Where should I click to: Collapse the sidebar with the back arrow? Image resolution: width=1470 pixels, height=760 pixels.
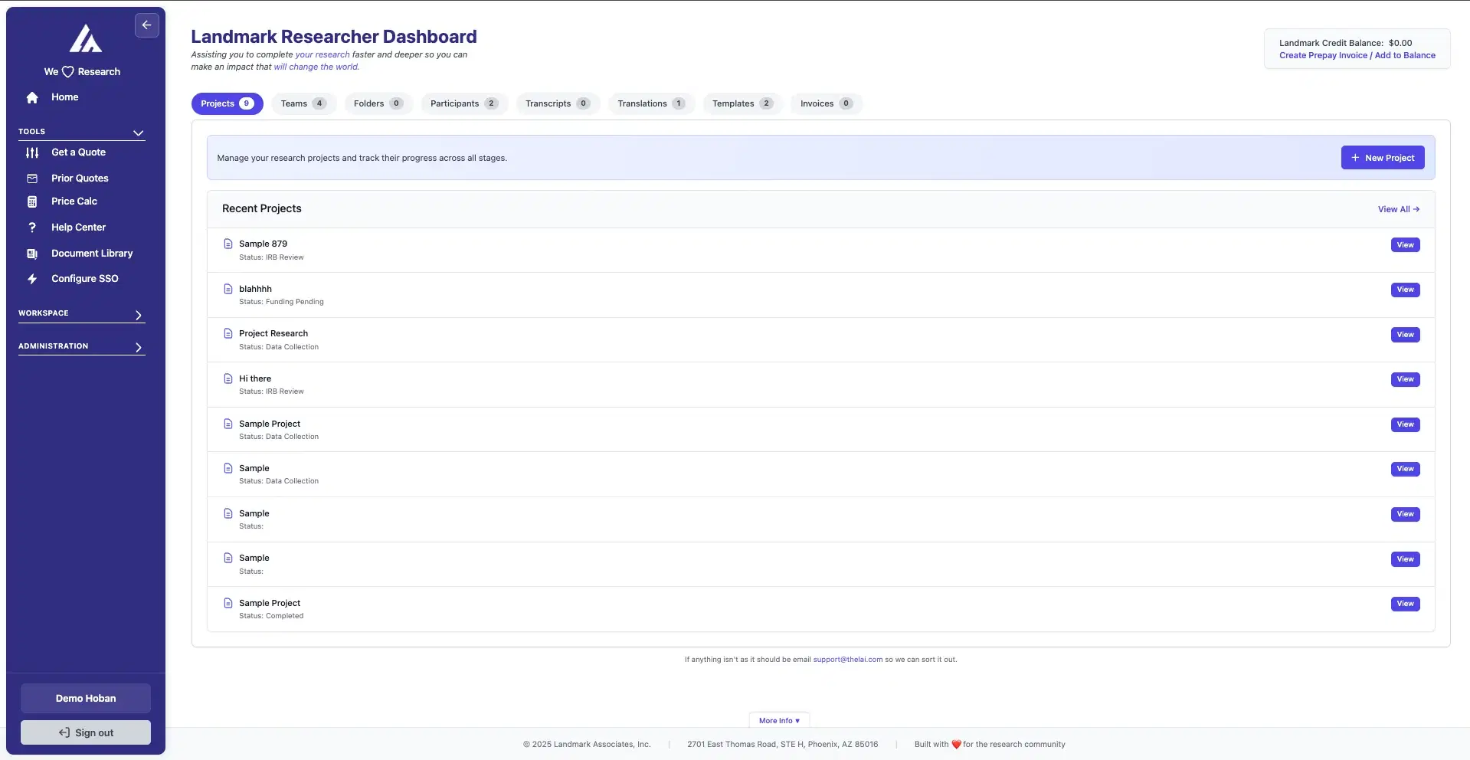click(x=147, y=25)
